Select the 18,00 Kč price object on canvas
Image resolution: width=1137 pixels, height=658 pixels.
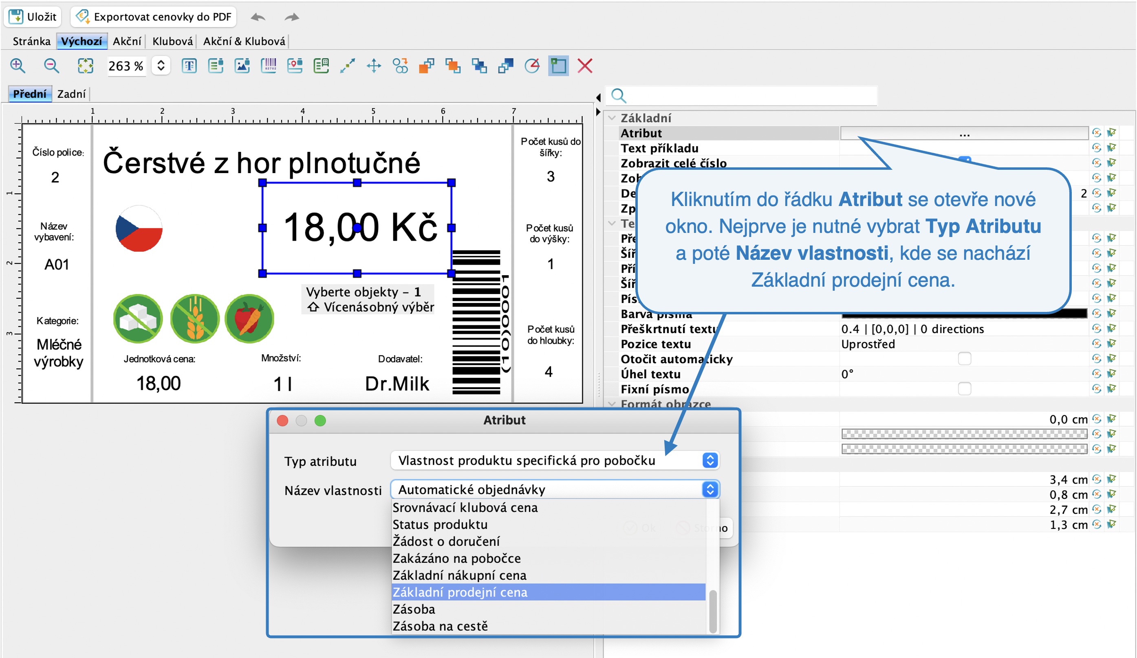pyautogui.click(x=357, y=228)
